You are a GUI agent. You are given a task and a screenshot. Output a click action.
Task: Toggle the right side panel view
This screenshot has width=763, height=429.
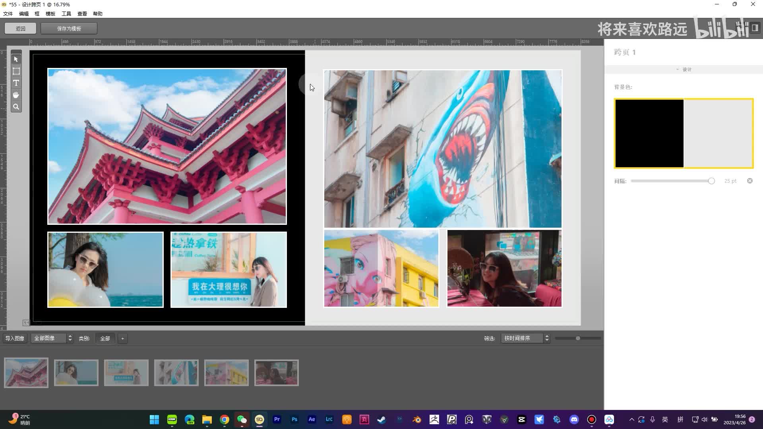click(x=755, y=28)
